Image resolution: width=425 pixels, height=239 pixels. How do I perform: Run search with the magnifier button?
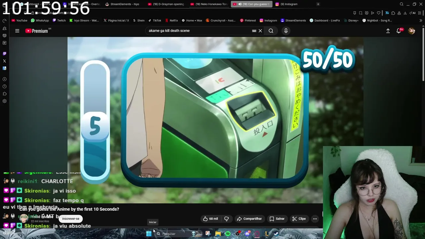(271, 31)
